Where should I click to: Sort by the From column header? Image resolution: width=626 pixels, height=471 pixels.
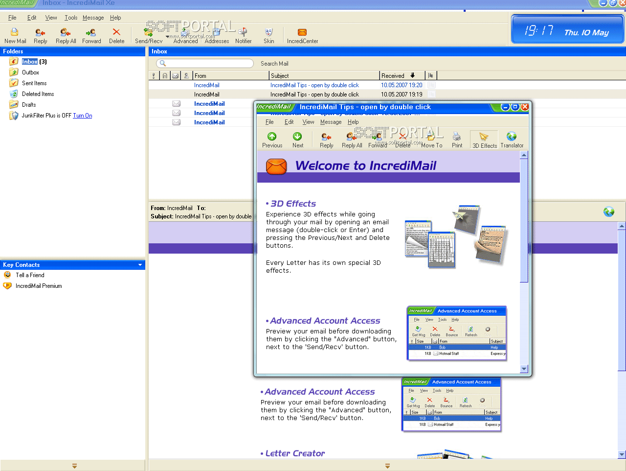tap(231, 75)
